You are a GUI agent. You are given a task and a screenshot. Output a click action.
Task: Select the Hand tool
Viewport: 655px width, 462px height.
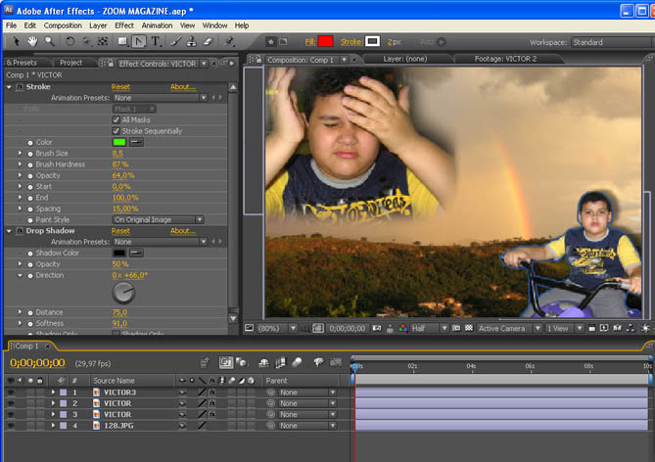(x=32, y=42)
